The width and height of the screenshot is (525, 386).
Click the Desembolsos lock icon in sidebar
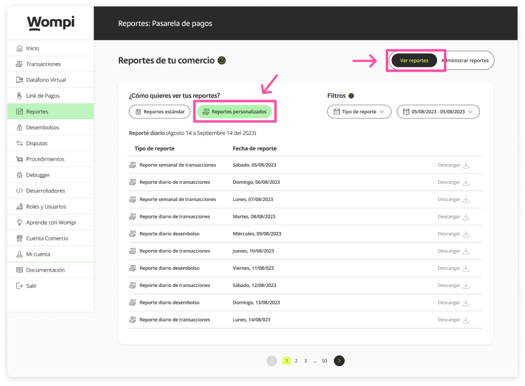coord(20,127)
